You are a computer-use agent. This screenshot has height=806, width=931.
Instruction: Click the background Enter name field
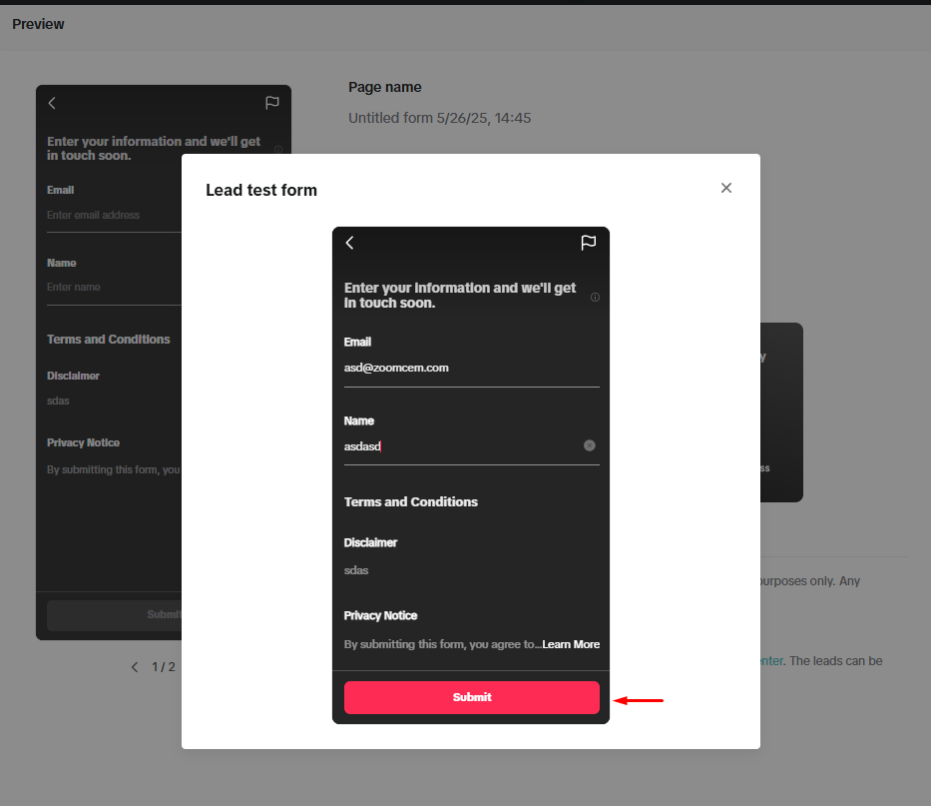pyautogui.click(x=110, y=287)
